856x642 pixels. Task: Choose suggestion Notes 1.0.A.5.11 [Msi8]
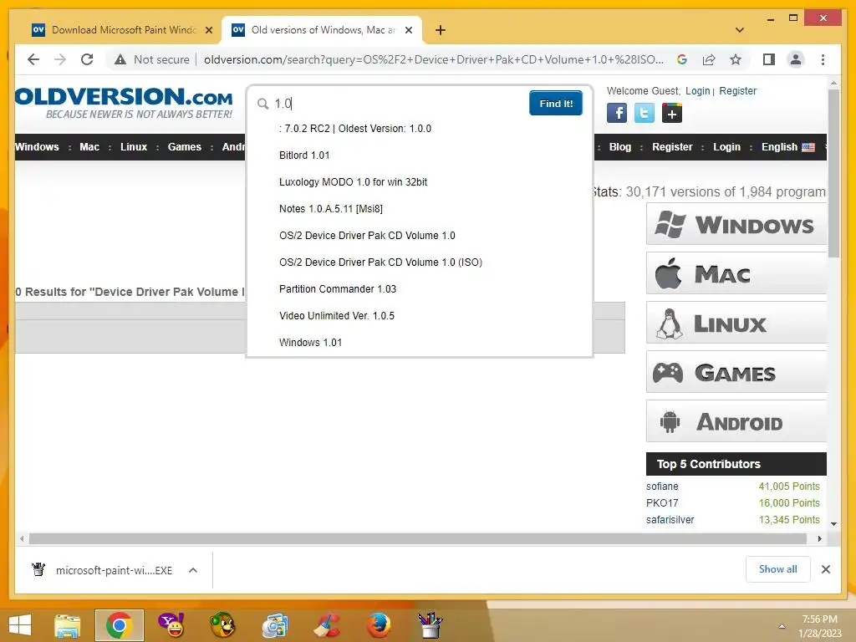pyautogui.click(x=330, y=208)
